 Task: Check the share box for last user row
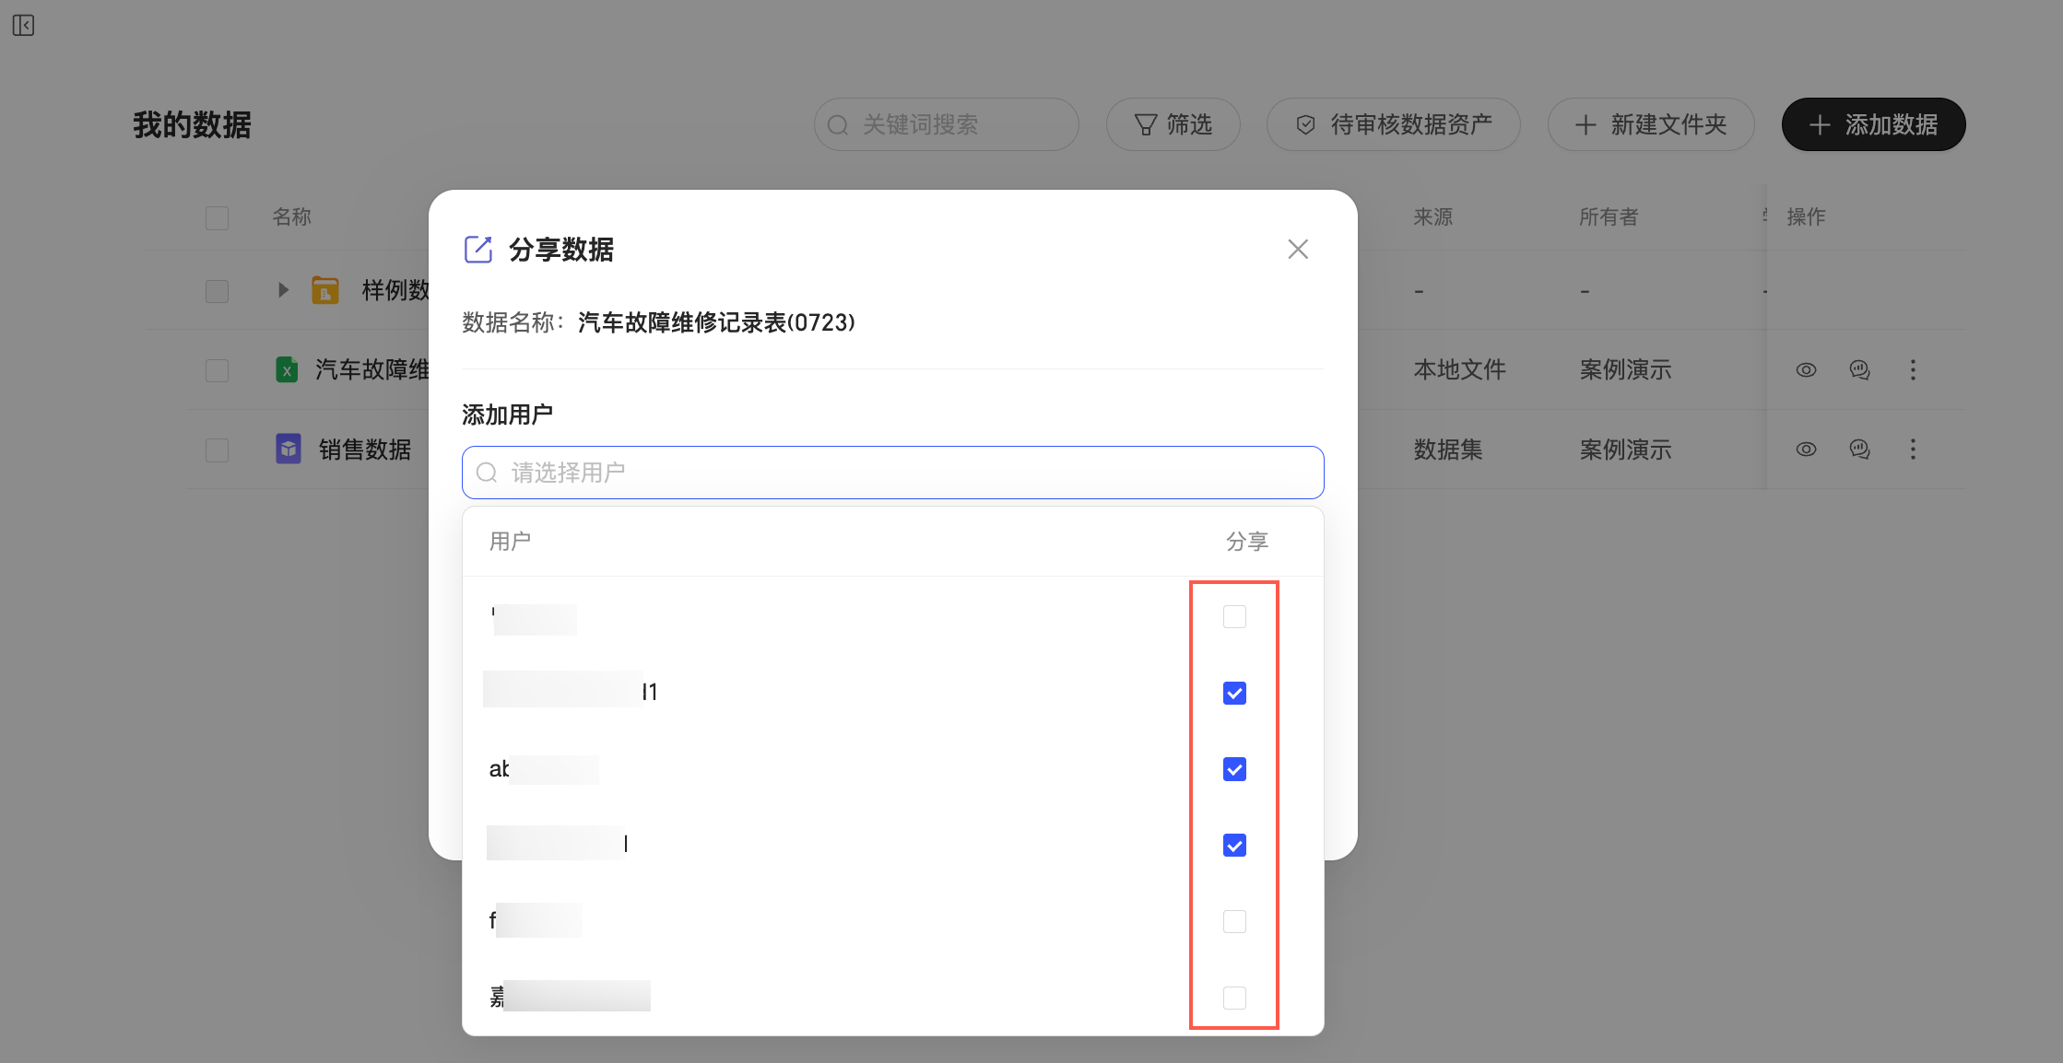pos(1234,998)
